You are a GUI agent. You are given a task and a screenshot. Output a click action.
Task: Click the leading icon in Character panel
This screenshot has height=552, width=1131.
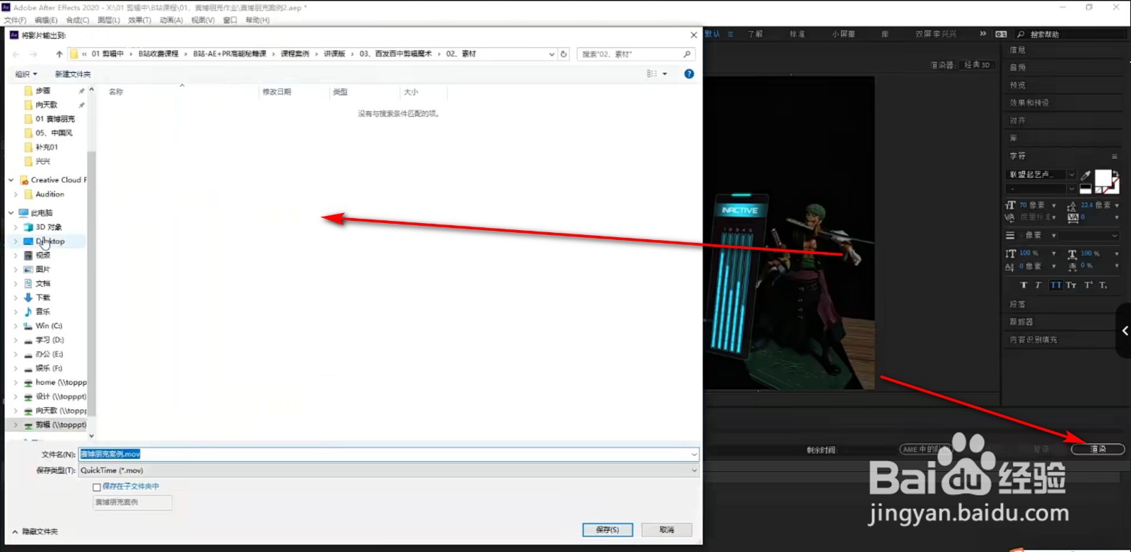pyautogui.click(x=1072, y=205)
